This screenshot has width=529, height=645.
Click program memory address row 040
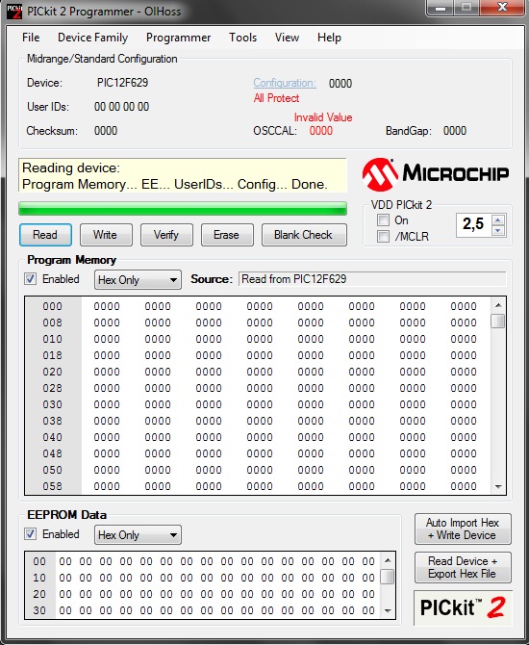pos(53,437)
